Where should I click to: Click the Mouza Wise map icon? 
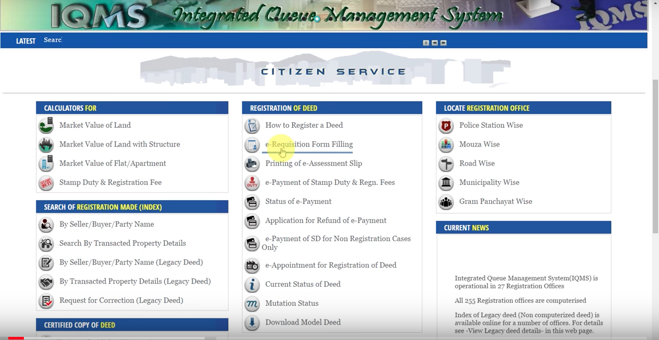tap(446, 145)
